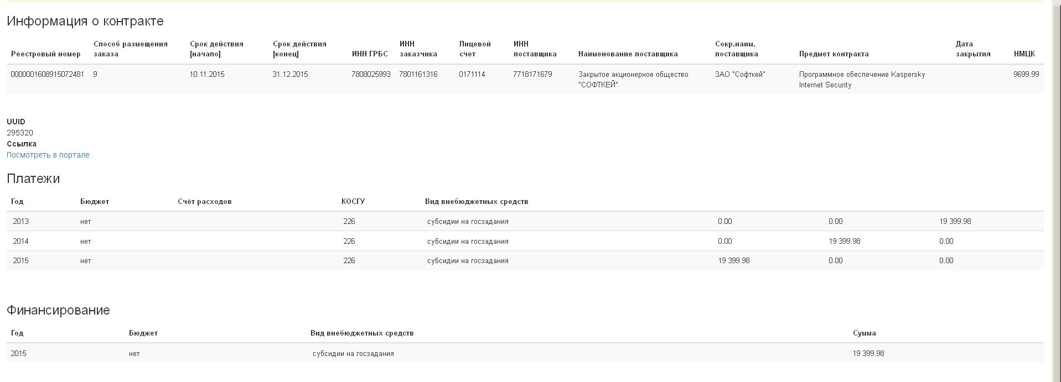
Task: Click the 'Дата закрытия' column header
Action: coord(973,49)
